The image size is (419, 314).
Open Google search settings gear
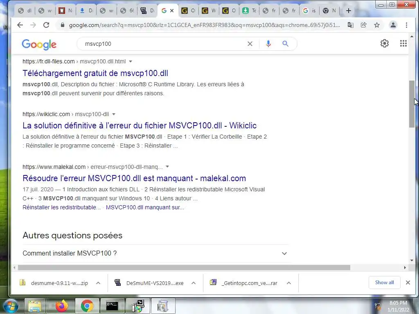[385, 43]
